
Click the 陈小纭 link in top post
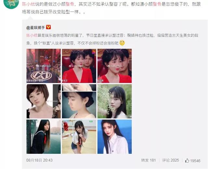pyautogui.click(x=28, y=4)
